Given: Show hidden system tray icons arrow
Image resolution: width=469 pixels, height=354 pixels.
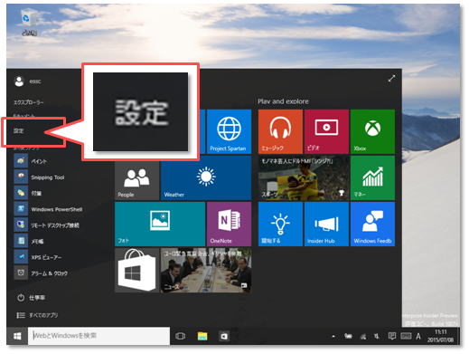Looking at the screenshot, I should [333, 336].
